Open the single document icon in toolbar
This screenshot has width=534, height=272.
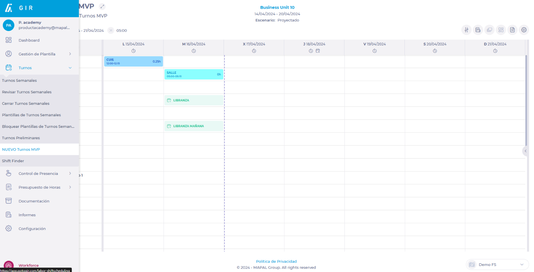click(512, 30)
